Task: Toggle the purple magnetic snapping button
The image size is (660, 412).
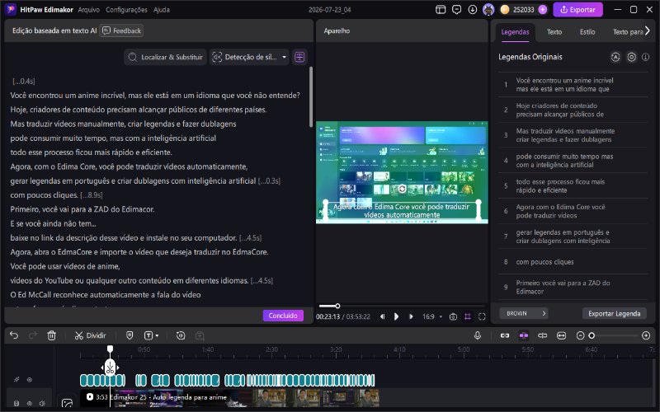Action: click(x=524, y=335)
